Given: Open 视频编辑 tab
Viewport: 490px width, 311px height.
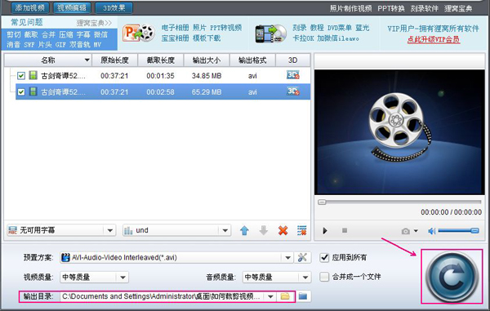Looking at the screenshot, I should tap(72, 8).
